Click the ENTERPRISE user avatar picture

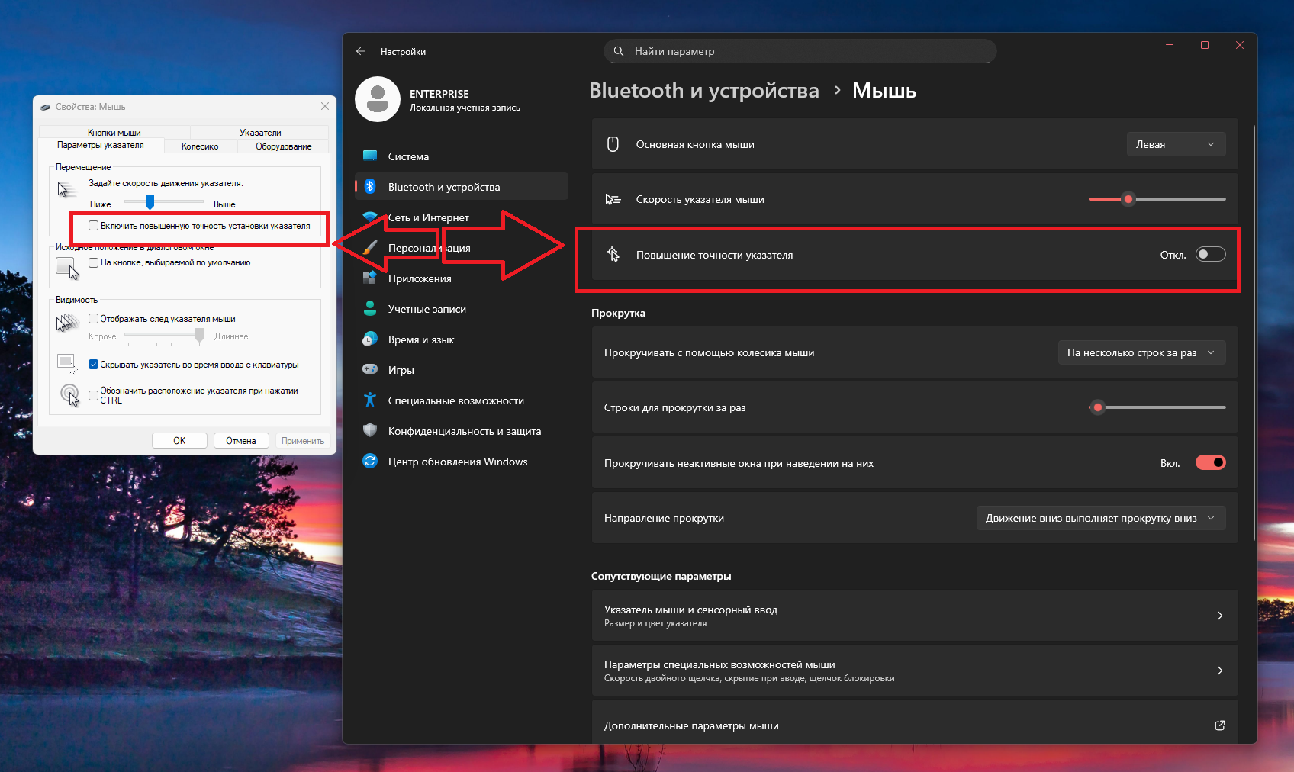click(378, 99)
